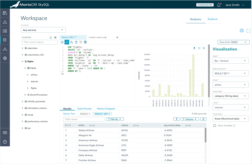Close the chart preview panel

(204, 48)
